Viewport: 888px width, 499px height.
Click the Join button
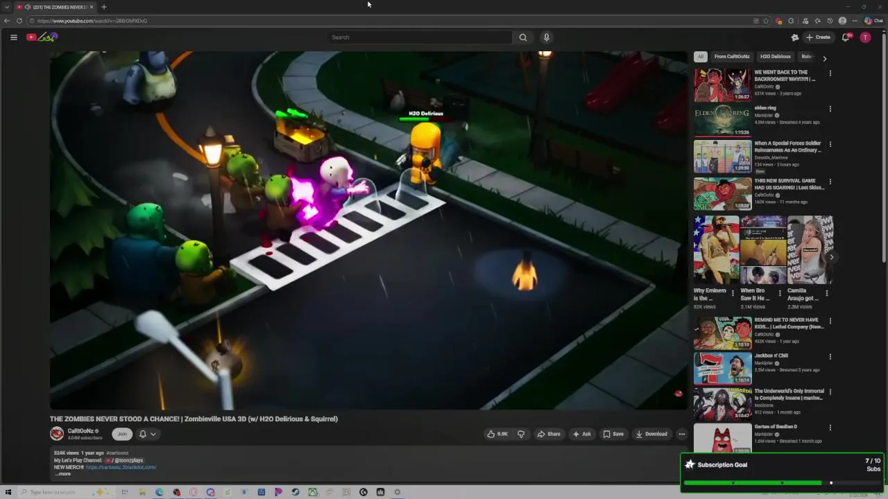pyautogui.click(x=122, y=434)
